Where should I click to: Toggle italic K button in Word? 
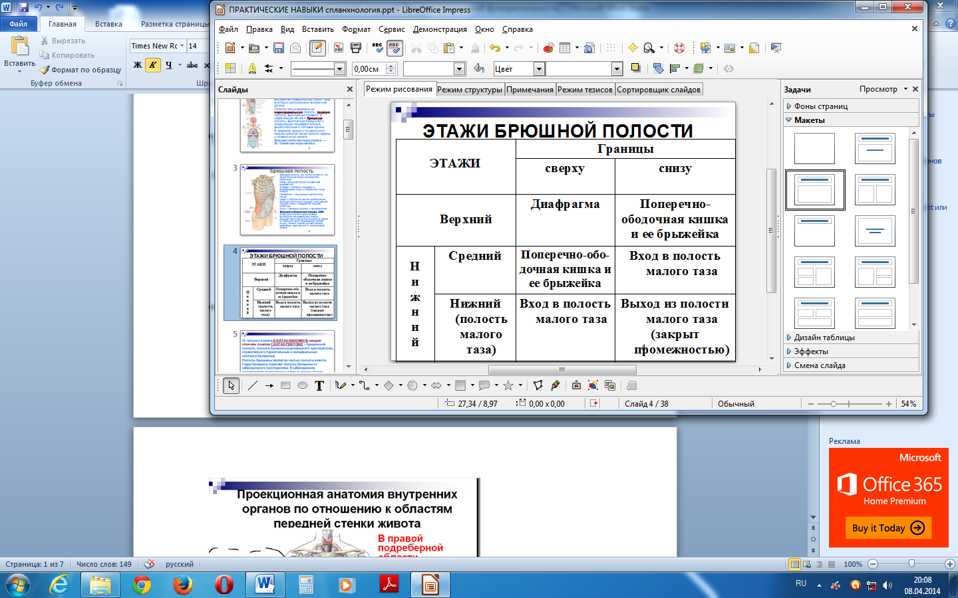153,64
